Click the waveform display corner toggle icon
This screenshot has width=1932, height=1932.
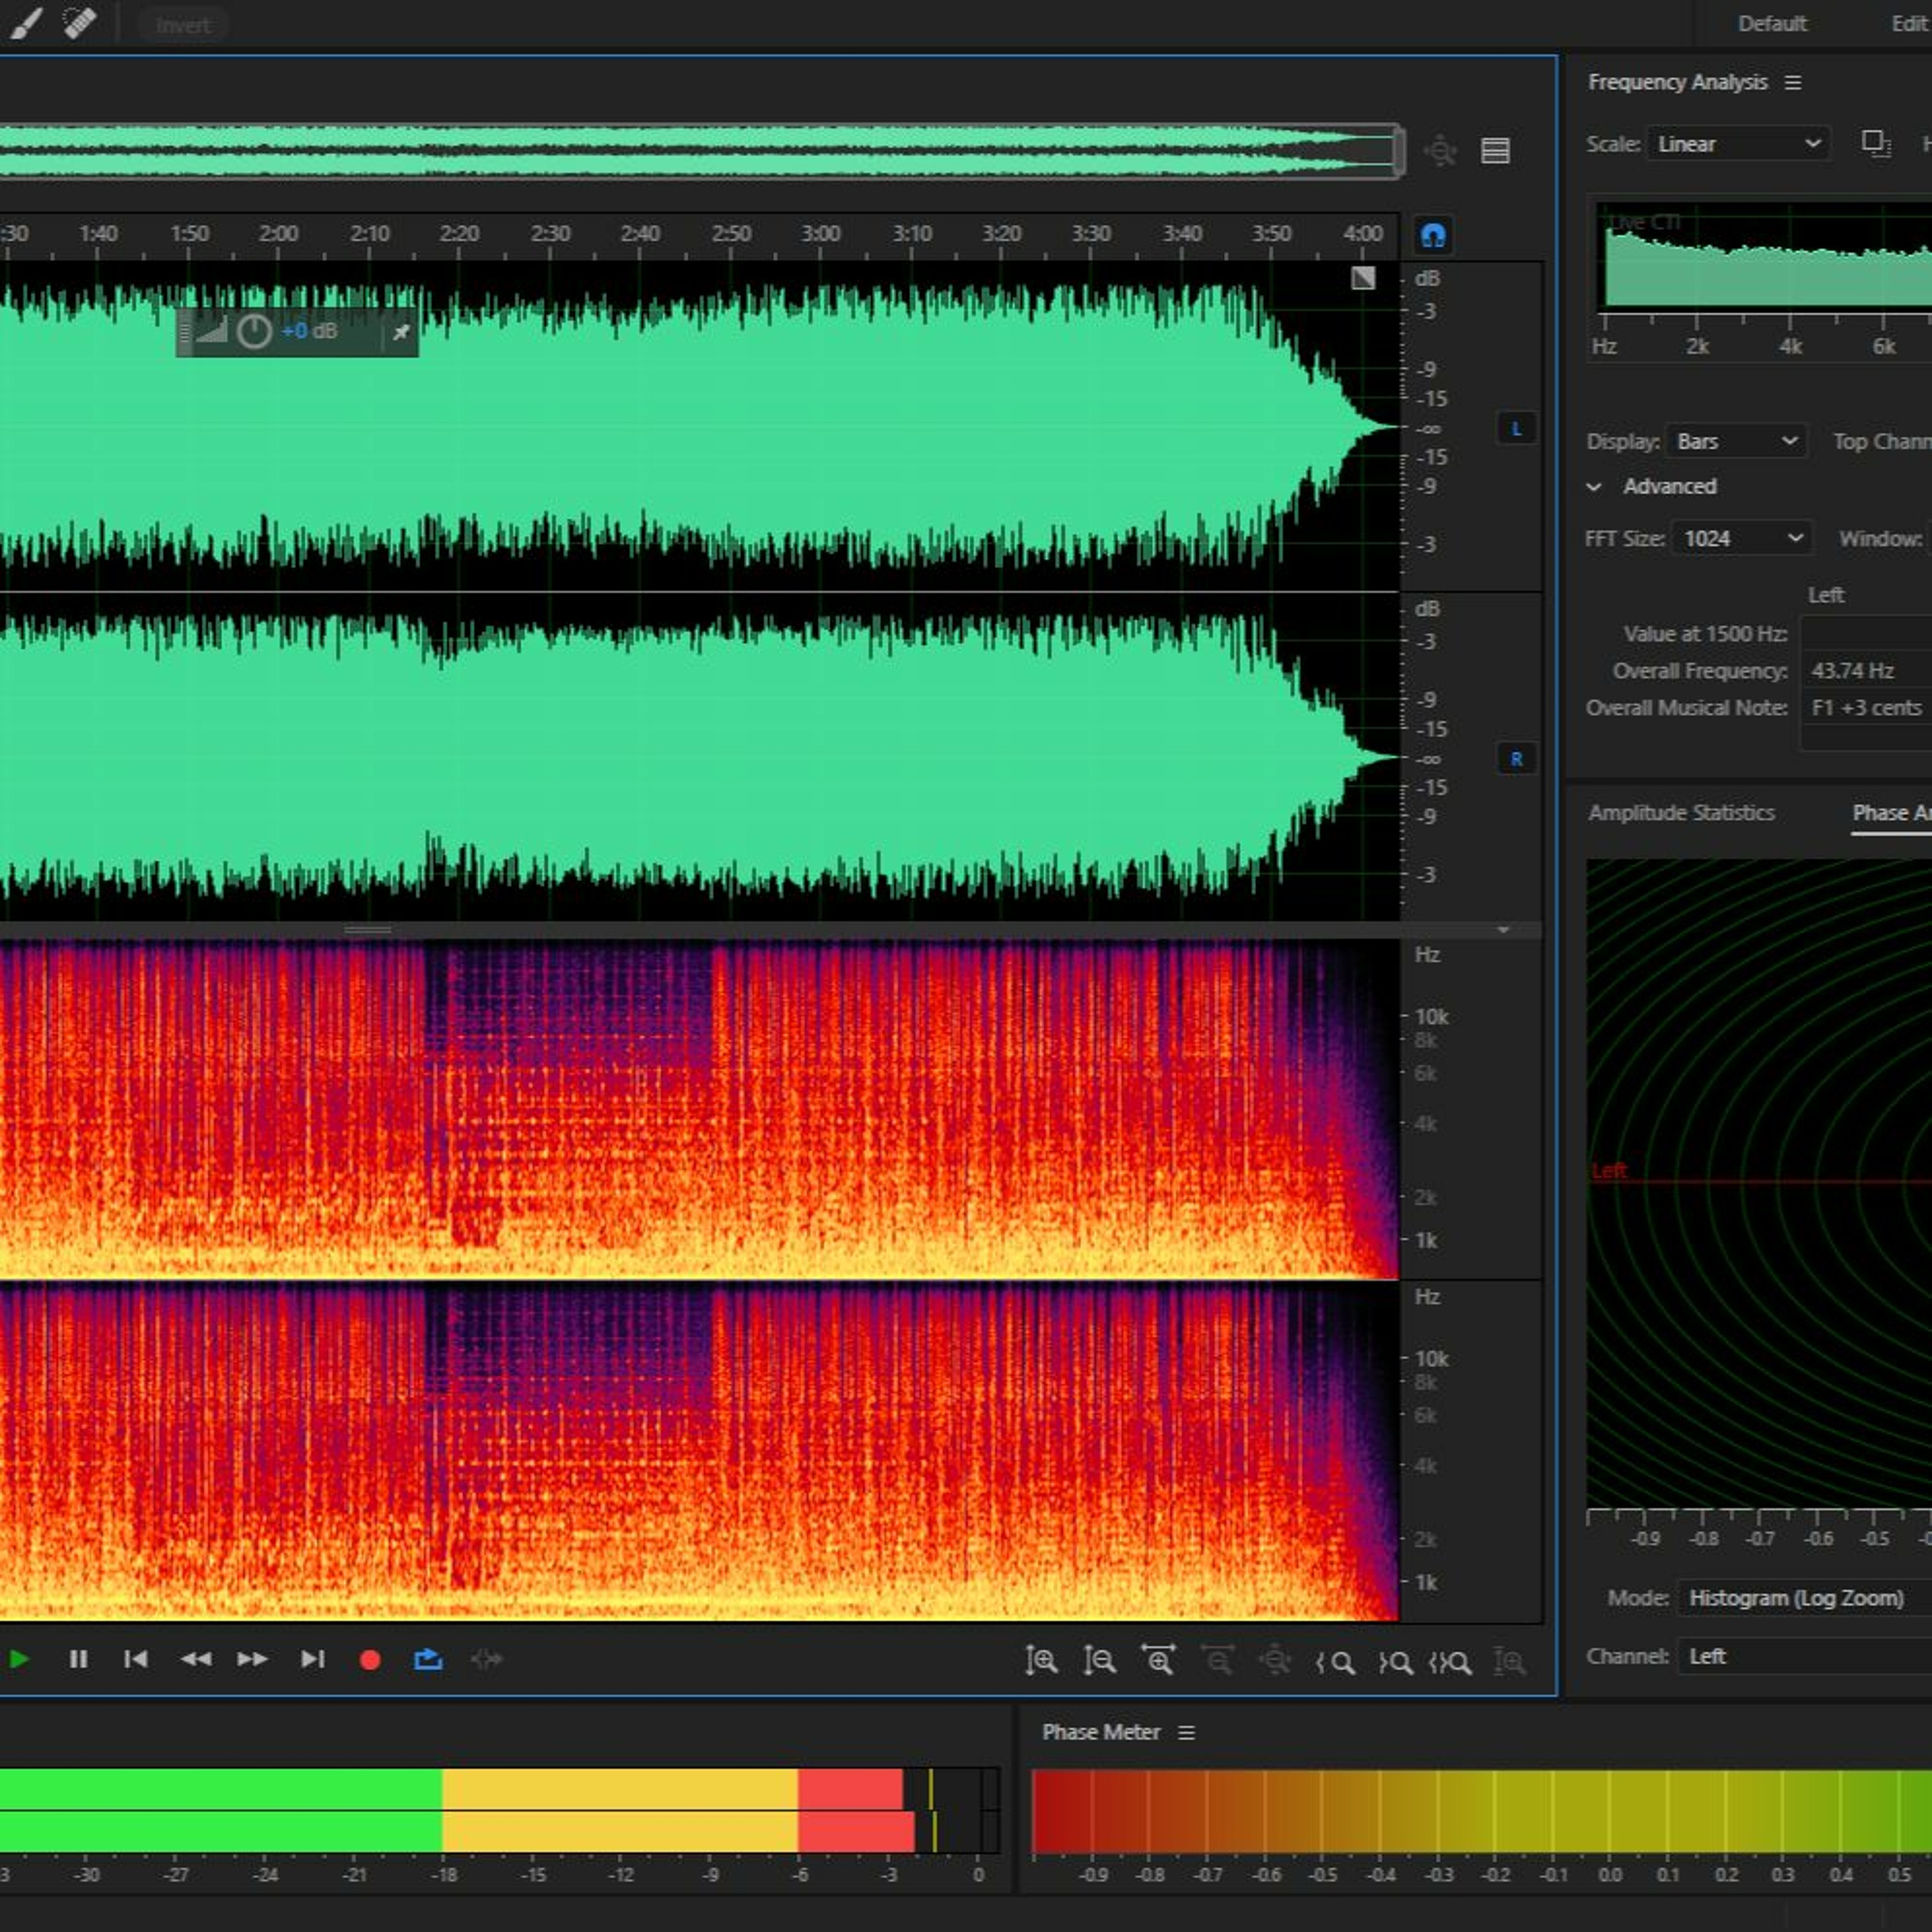point(1363,278)
